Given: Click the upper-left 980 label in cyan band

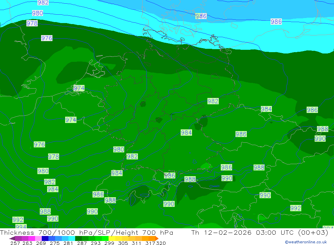Looking at the screenshot, I should (x=37, y=13).
